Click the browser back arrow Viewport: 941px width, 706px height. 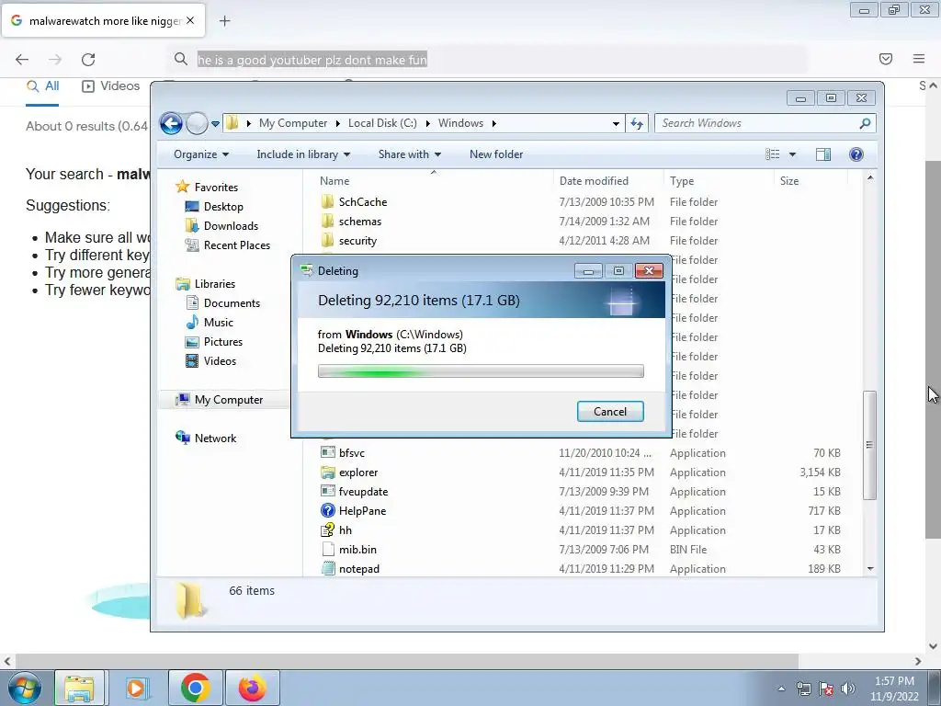[x=22, y=59]
